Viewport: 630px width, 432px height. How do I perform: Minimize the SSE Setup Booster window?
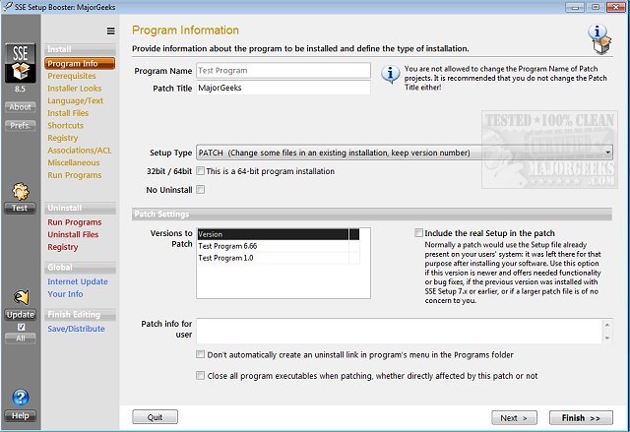tap(575, 7)
